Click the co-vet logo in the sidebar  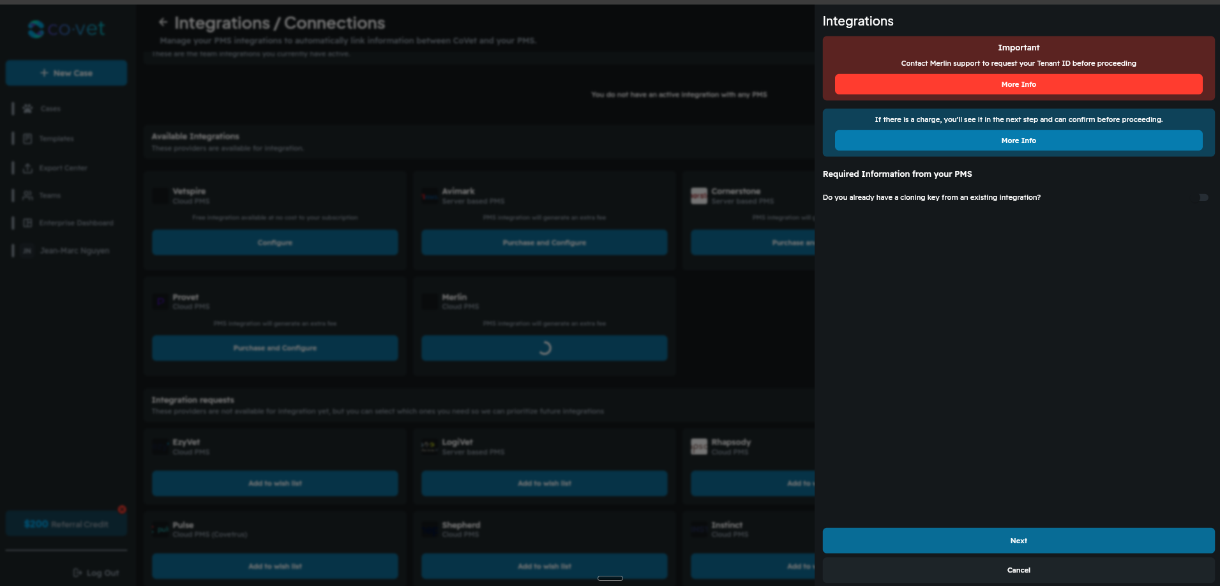(66, 29)
